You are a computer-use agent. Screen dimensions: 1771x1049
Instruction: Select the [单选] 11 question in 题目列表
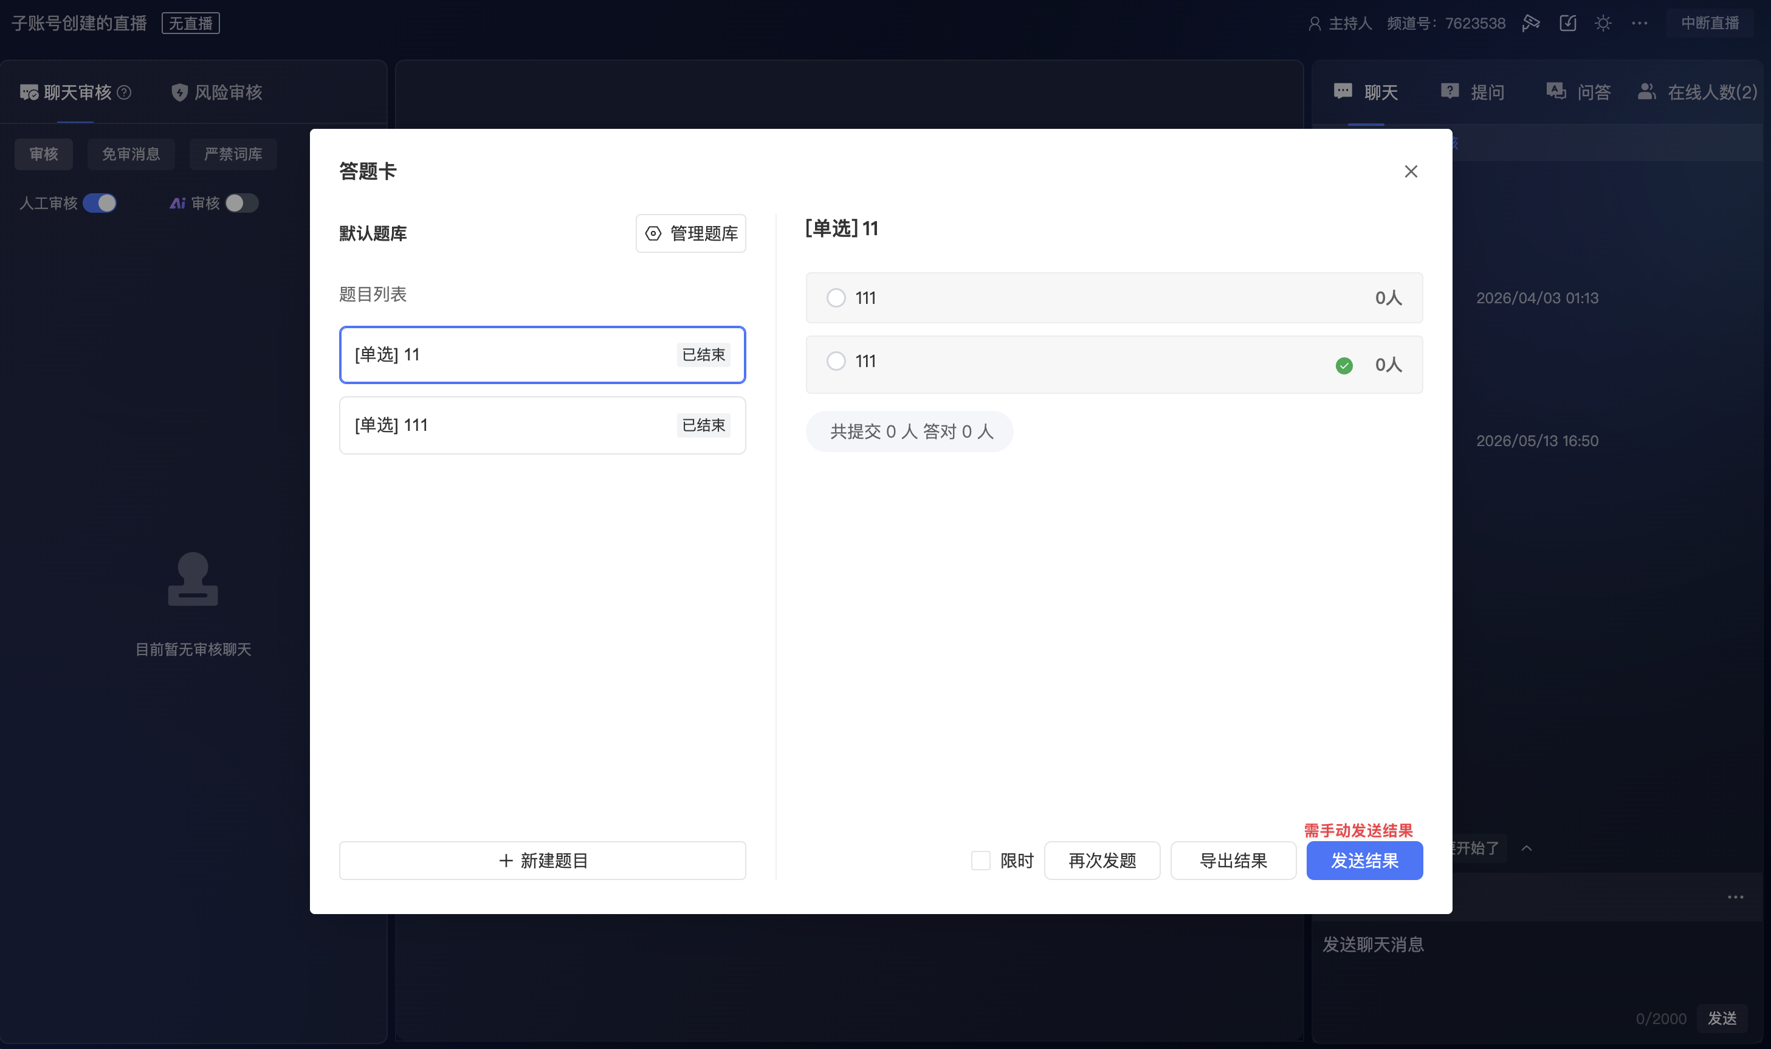542,355
